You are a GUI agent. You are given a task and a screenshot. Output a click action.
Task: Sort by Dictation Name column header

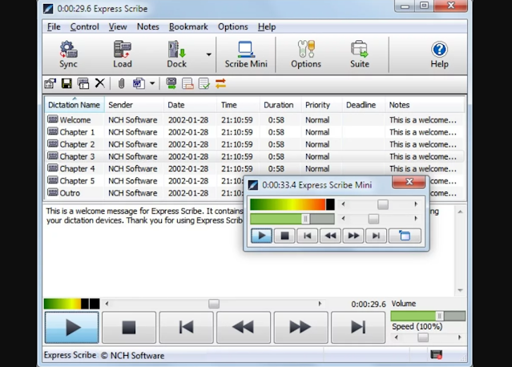pyautogui.click(x=75, y=105)
